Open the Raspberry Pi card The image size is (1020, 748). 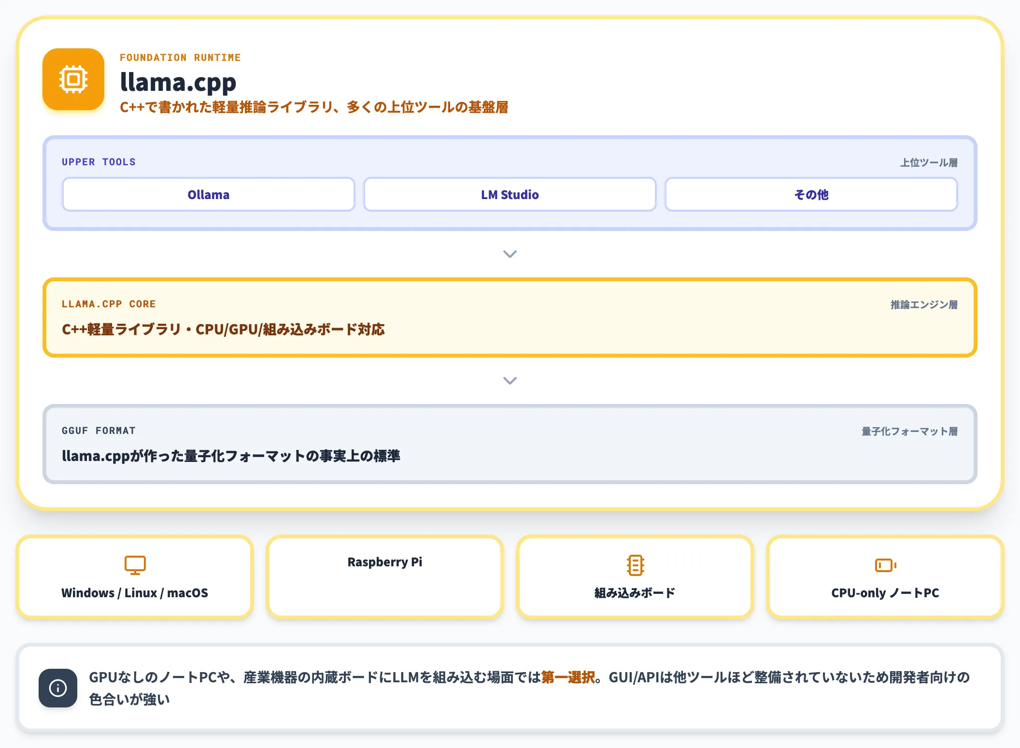coord(385,577)
